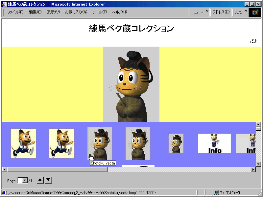
Task: Open the Back button history dropdown arrow
Action: tap(202, 12)
